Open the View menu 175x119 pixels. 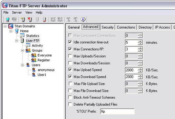click(29, 13)
